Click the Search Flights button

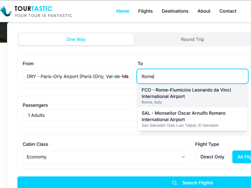[134, 182]
